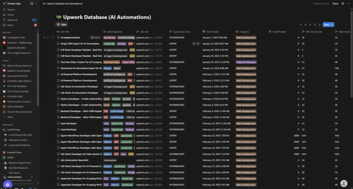This screenshot has width=353, height=189.
Task: Open YouTube Research page
Action: (18, 168)
